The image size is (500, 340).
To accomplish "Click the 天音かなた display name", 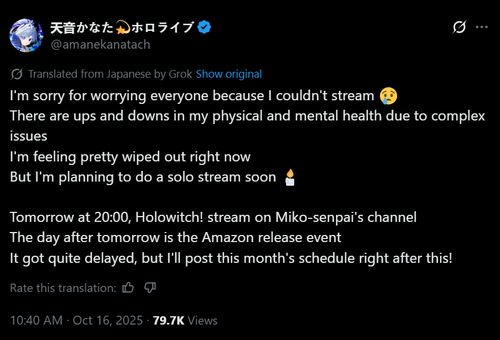I will tap(82, 27).
